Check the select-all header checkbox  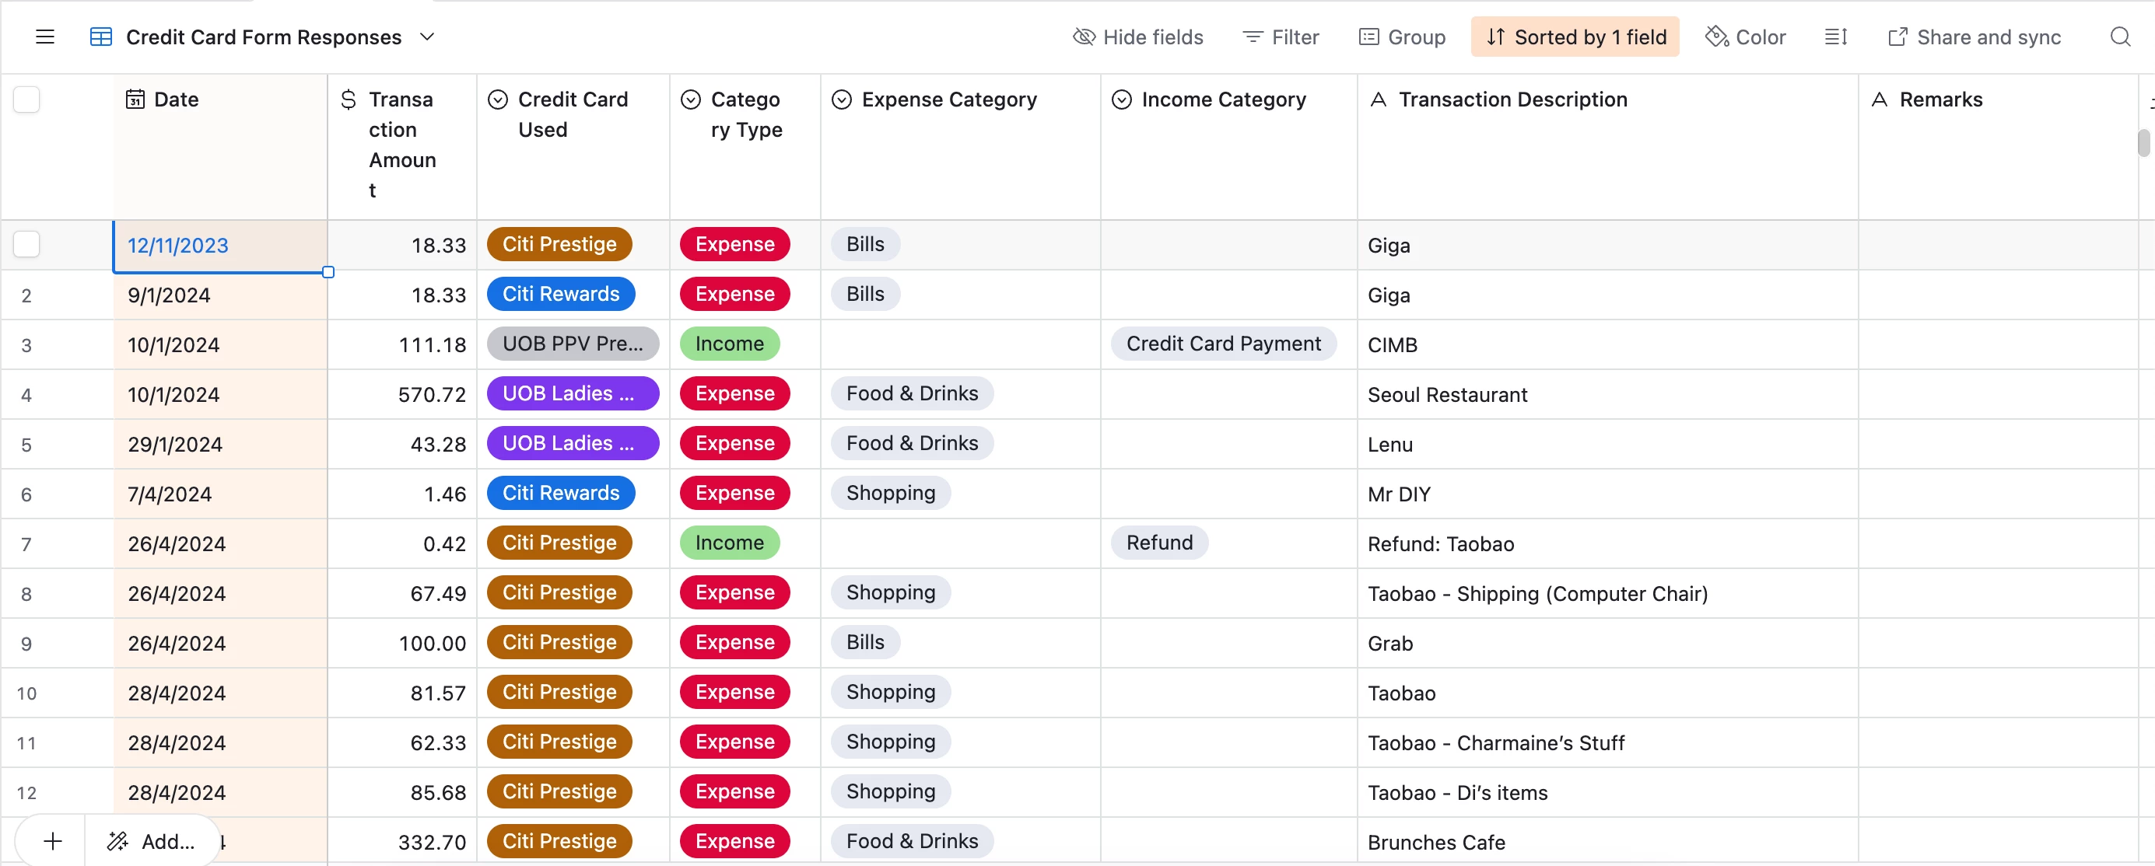pyautogui.click(x=26, y=100)
